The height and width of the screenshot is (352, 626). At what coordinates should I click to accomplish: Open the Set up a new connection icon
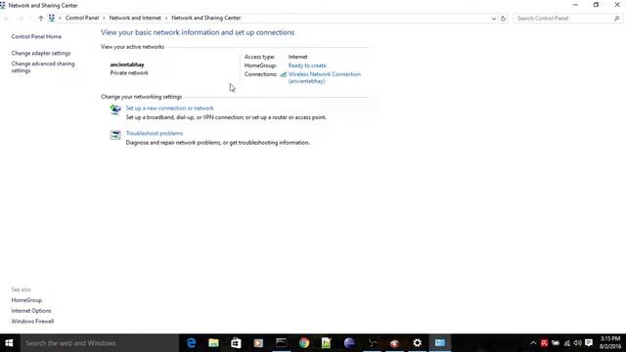(x=115, y=110)
